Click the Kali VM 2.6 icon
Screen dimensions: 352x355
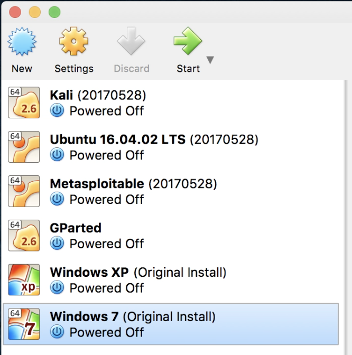(x=24, y=102)
